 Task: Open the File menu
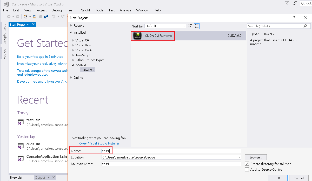pos(6,10)
